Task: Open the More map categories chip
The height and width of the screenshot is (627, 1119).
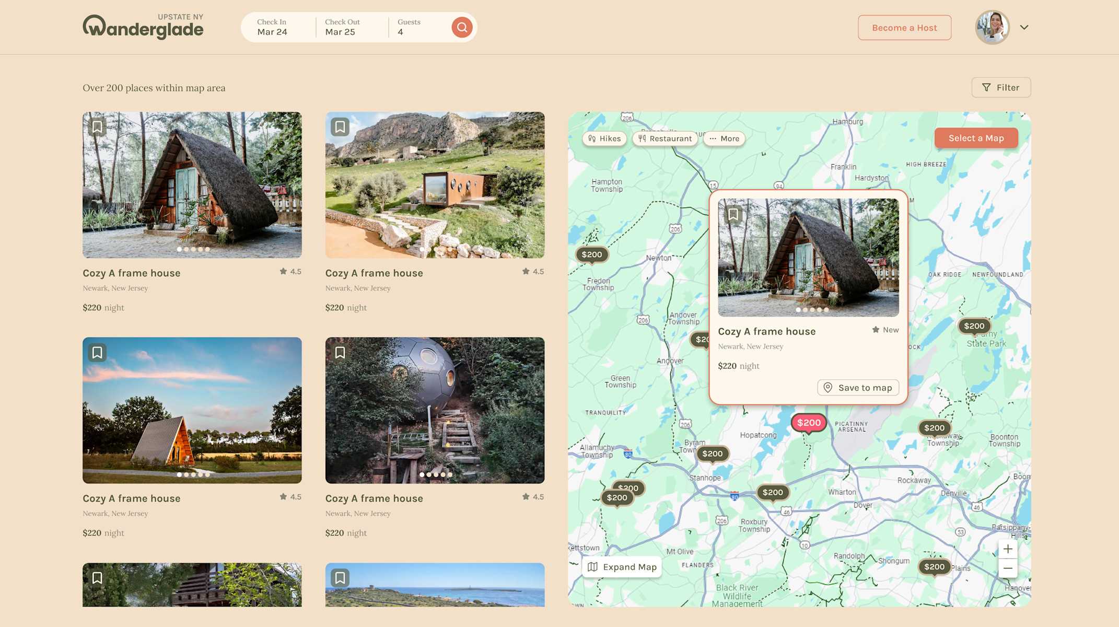Action: point(724,138)
